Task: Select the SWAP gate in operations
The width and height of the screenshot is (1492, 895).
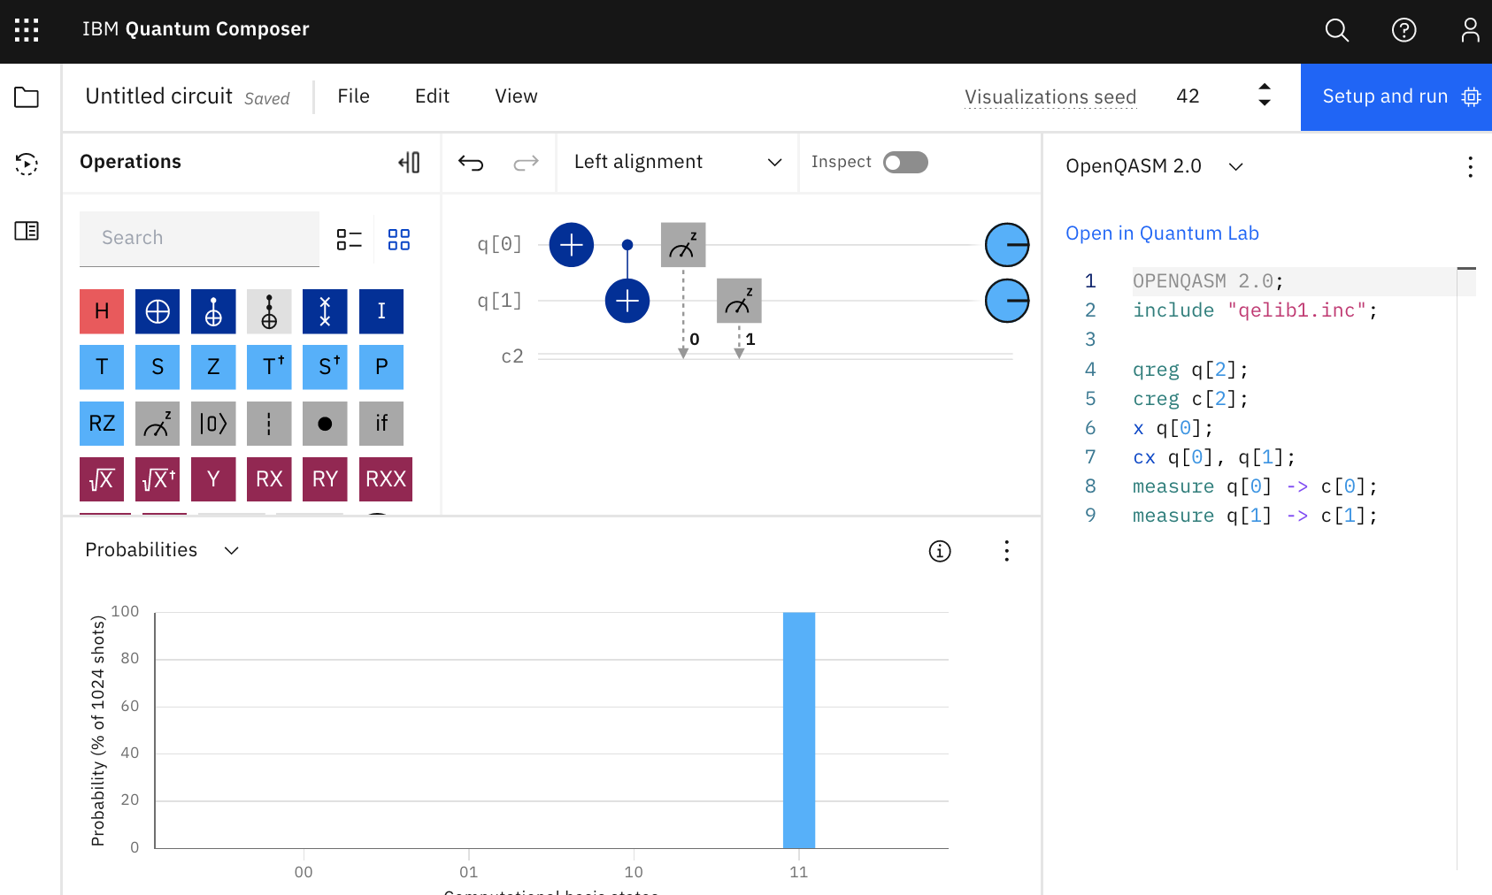Action: click(325, 311)
